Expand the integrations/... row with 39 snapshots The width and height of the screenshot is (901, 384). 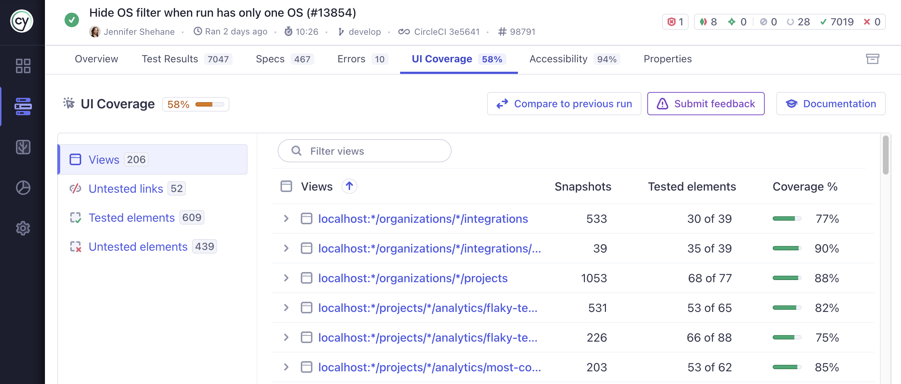point(286,248)
